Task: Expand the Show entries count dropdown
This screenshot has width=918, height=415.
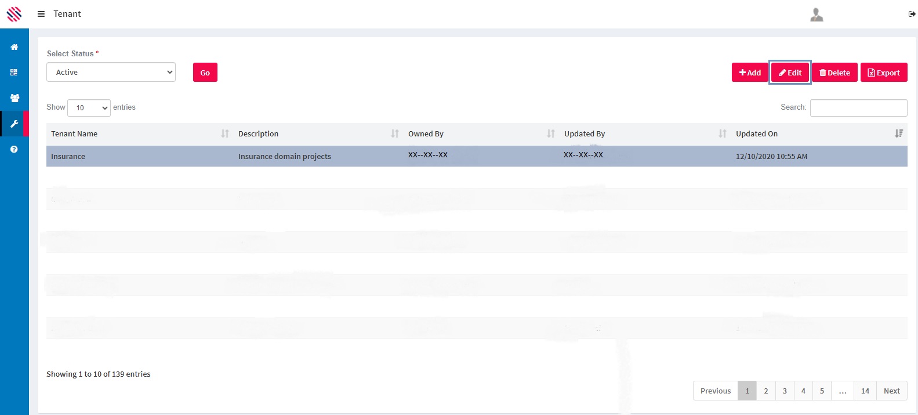Action: click(89, 108)
